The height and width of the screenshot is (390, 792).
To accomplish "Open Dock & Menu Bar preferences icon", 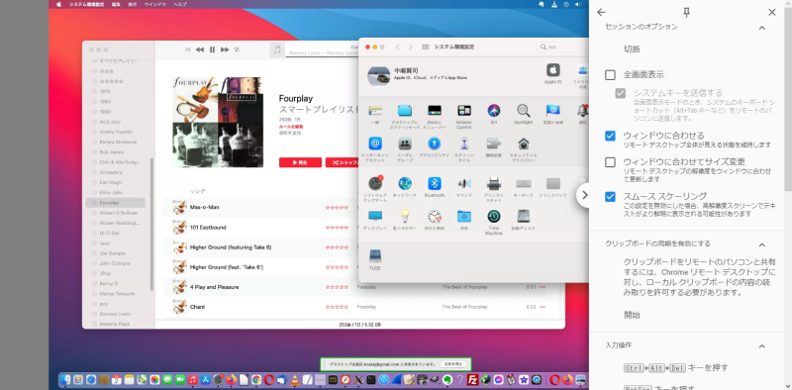I will pyautogui.click(x=435, y=111).
